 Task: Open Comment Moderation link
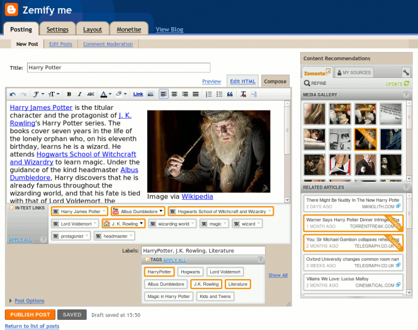point(108,44)
